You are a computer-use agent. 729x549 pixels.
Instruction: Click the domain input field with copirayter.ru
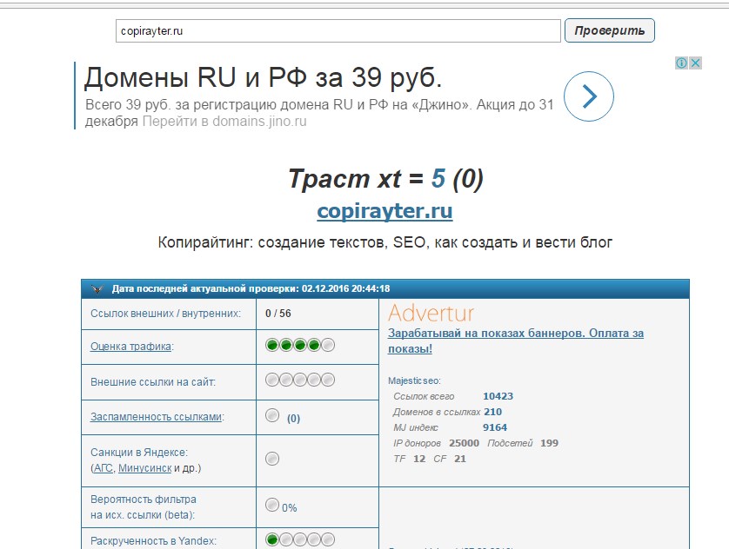[338, 30]
